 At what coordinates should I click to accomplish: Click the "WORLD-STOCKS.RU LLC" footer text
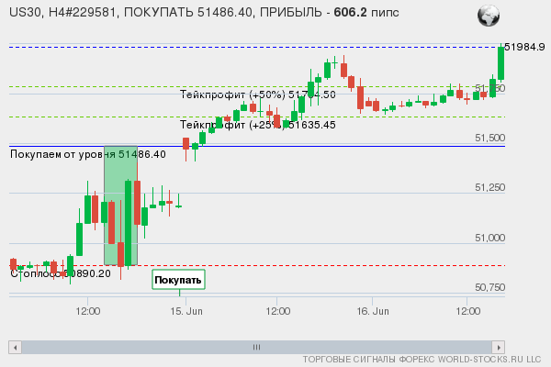(x=489, y=360)
